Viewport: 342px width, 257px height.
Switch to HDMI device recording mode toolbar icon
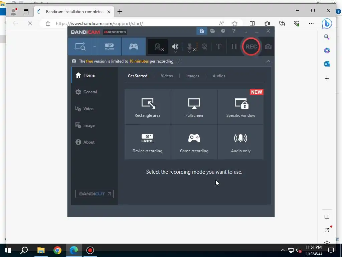109,47
